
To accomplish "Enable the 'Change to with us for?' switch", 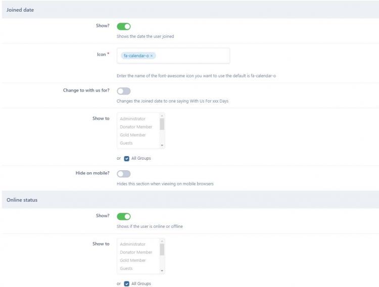I will coord(124,91).
